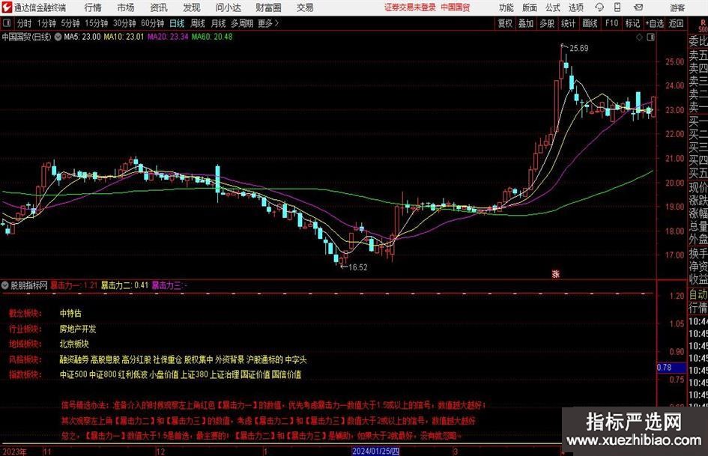Screen dimensions: 708x456
Task: Click the 复权 toolbar button
Action: 505,23
